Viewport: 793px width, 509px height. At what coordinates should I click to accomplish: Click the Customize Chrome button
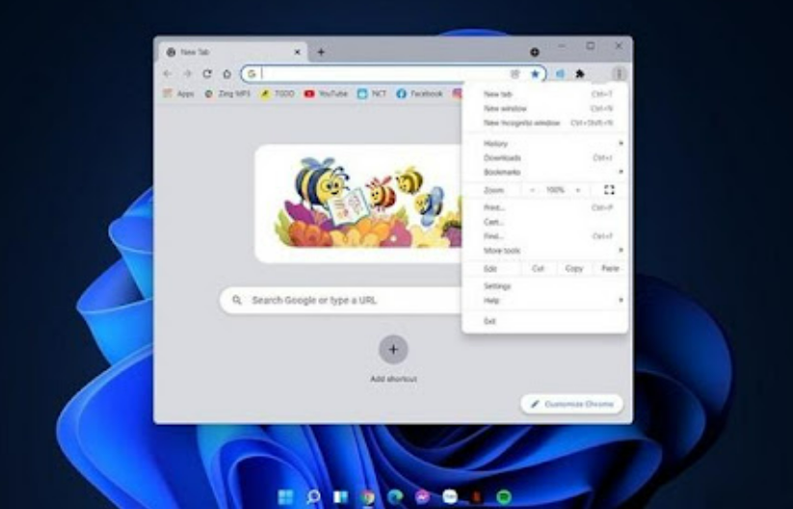point(572,404)
